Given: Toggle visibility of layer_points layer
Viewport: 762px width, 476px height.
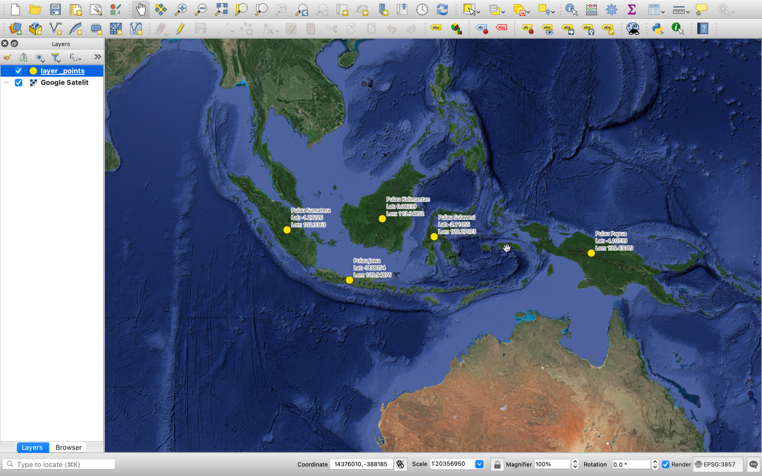Looking at the screenshot, I should 19,71.
